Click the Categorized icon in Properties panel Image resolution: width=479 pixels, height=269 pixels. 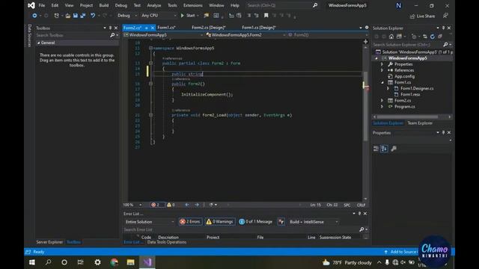pyautogui.click(x=376, y=149)
